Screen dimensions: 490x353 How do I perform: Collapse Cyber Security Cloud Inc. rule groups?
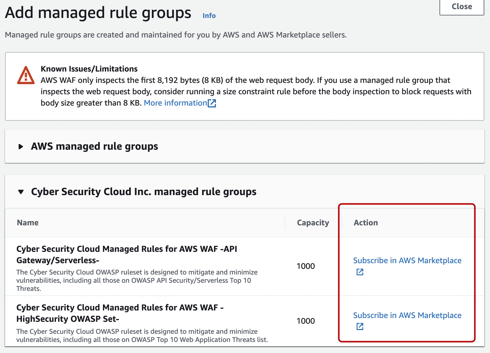click(x=21, y=192)
